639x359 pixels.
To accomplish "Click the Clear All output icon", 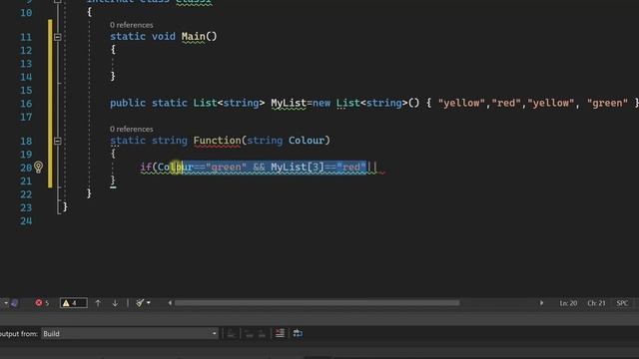I will click(280, 333).
